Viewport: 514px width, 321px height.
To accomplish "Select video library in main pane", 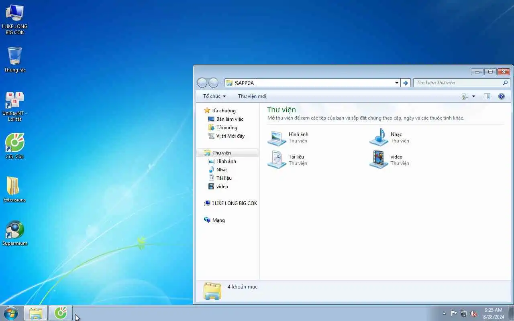I will coord(390,160).
